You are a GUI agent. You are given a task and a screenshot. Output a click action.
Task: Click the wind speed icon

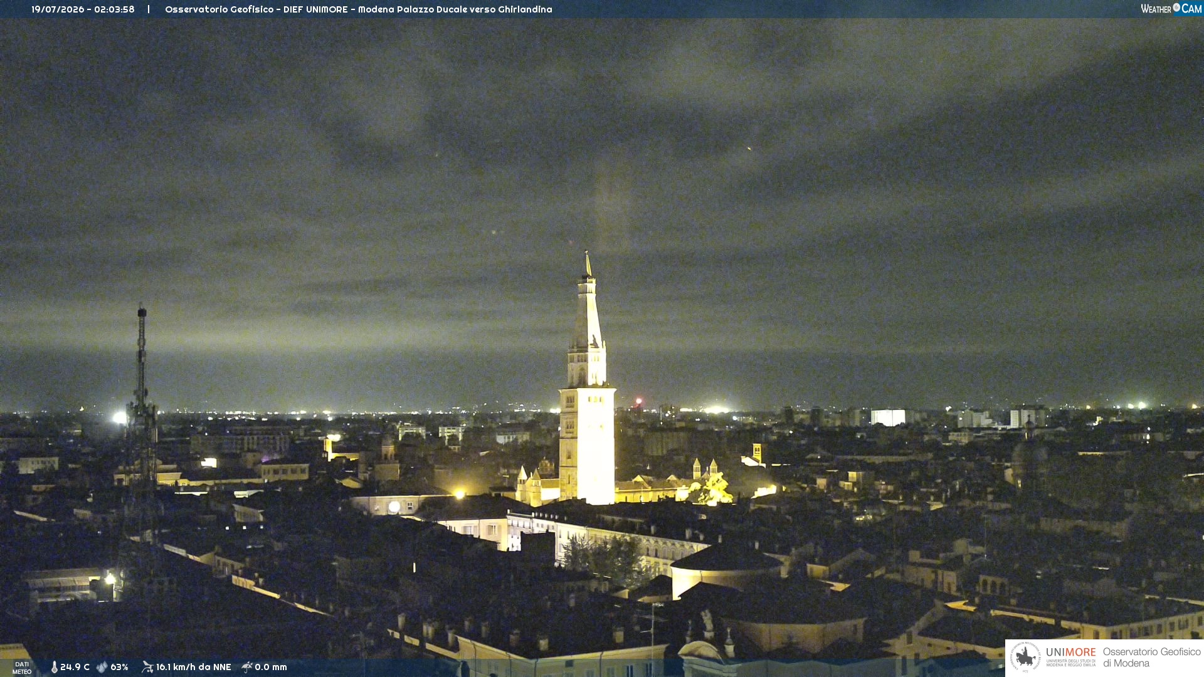tap(147, 667)
